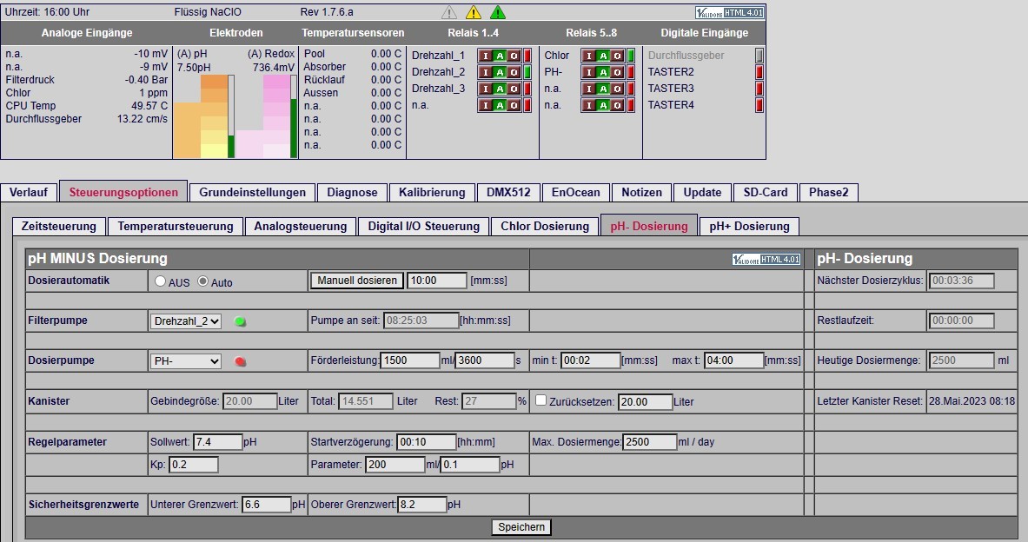
Task: Click Speichern to save settings
Action: pos(521,527)
